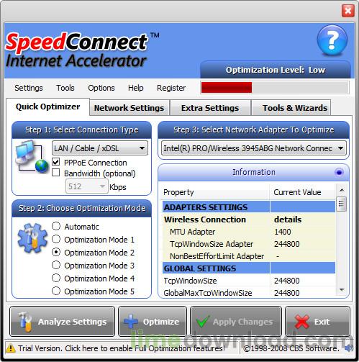Click the yellow warning triangle icon
The height and width of the screenshot is (362, 359).
[10, 348]
